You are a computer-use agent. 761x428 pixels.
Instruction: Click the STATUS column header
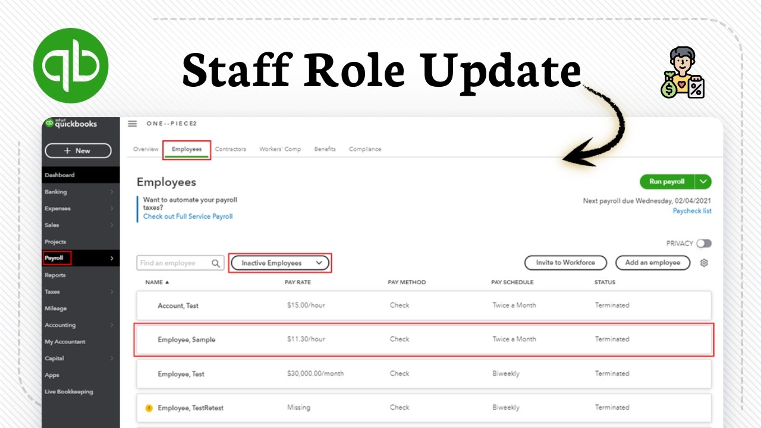(605, 282)
